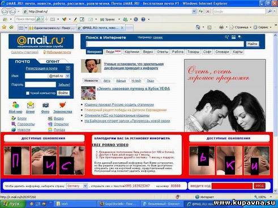Select the Авто news tab

[107, 81]
